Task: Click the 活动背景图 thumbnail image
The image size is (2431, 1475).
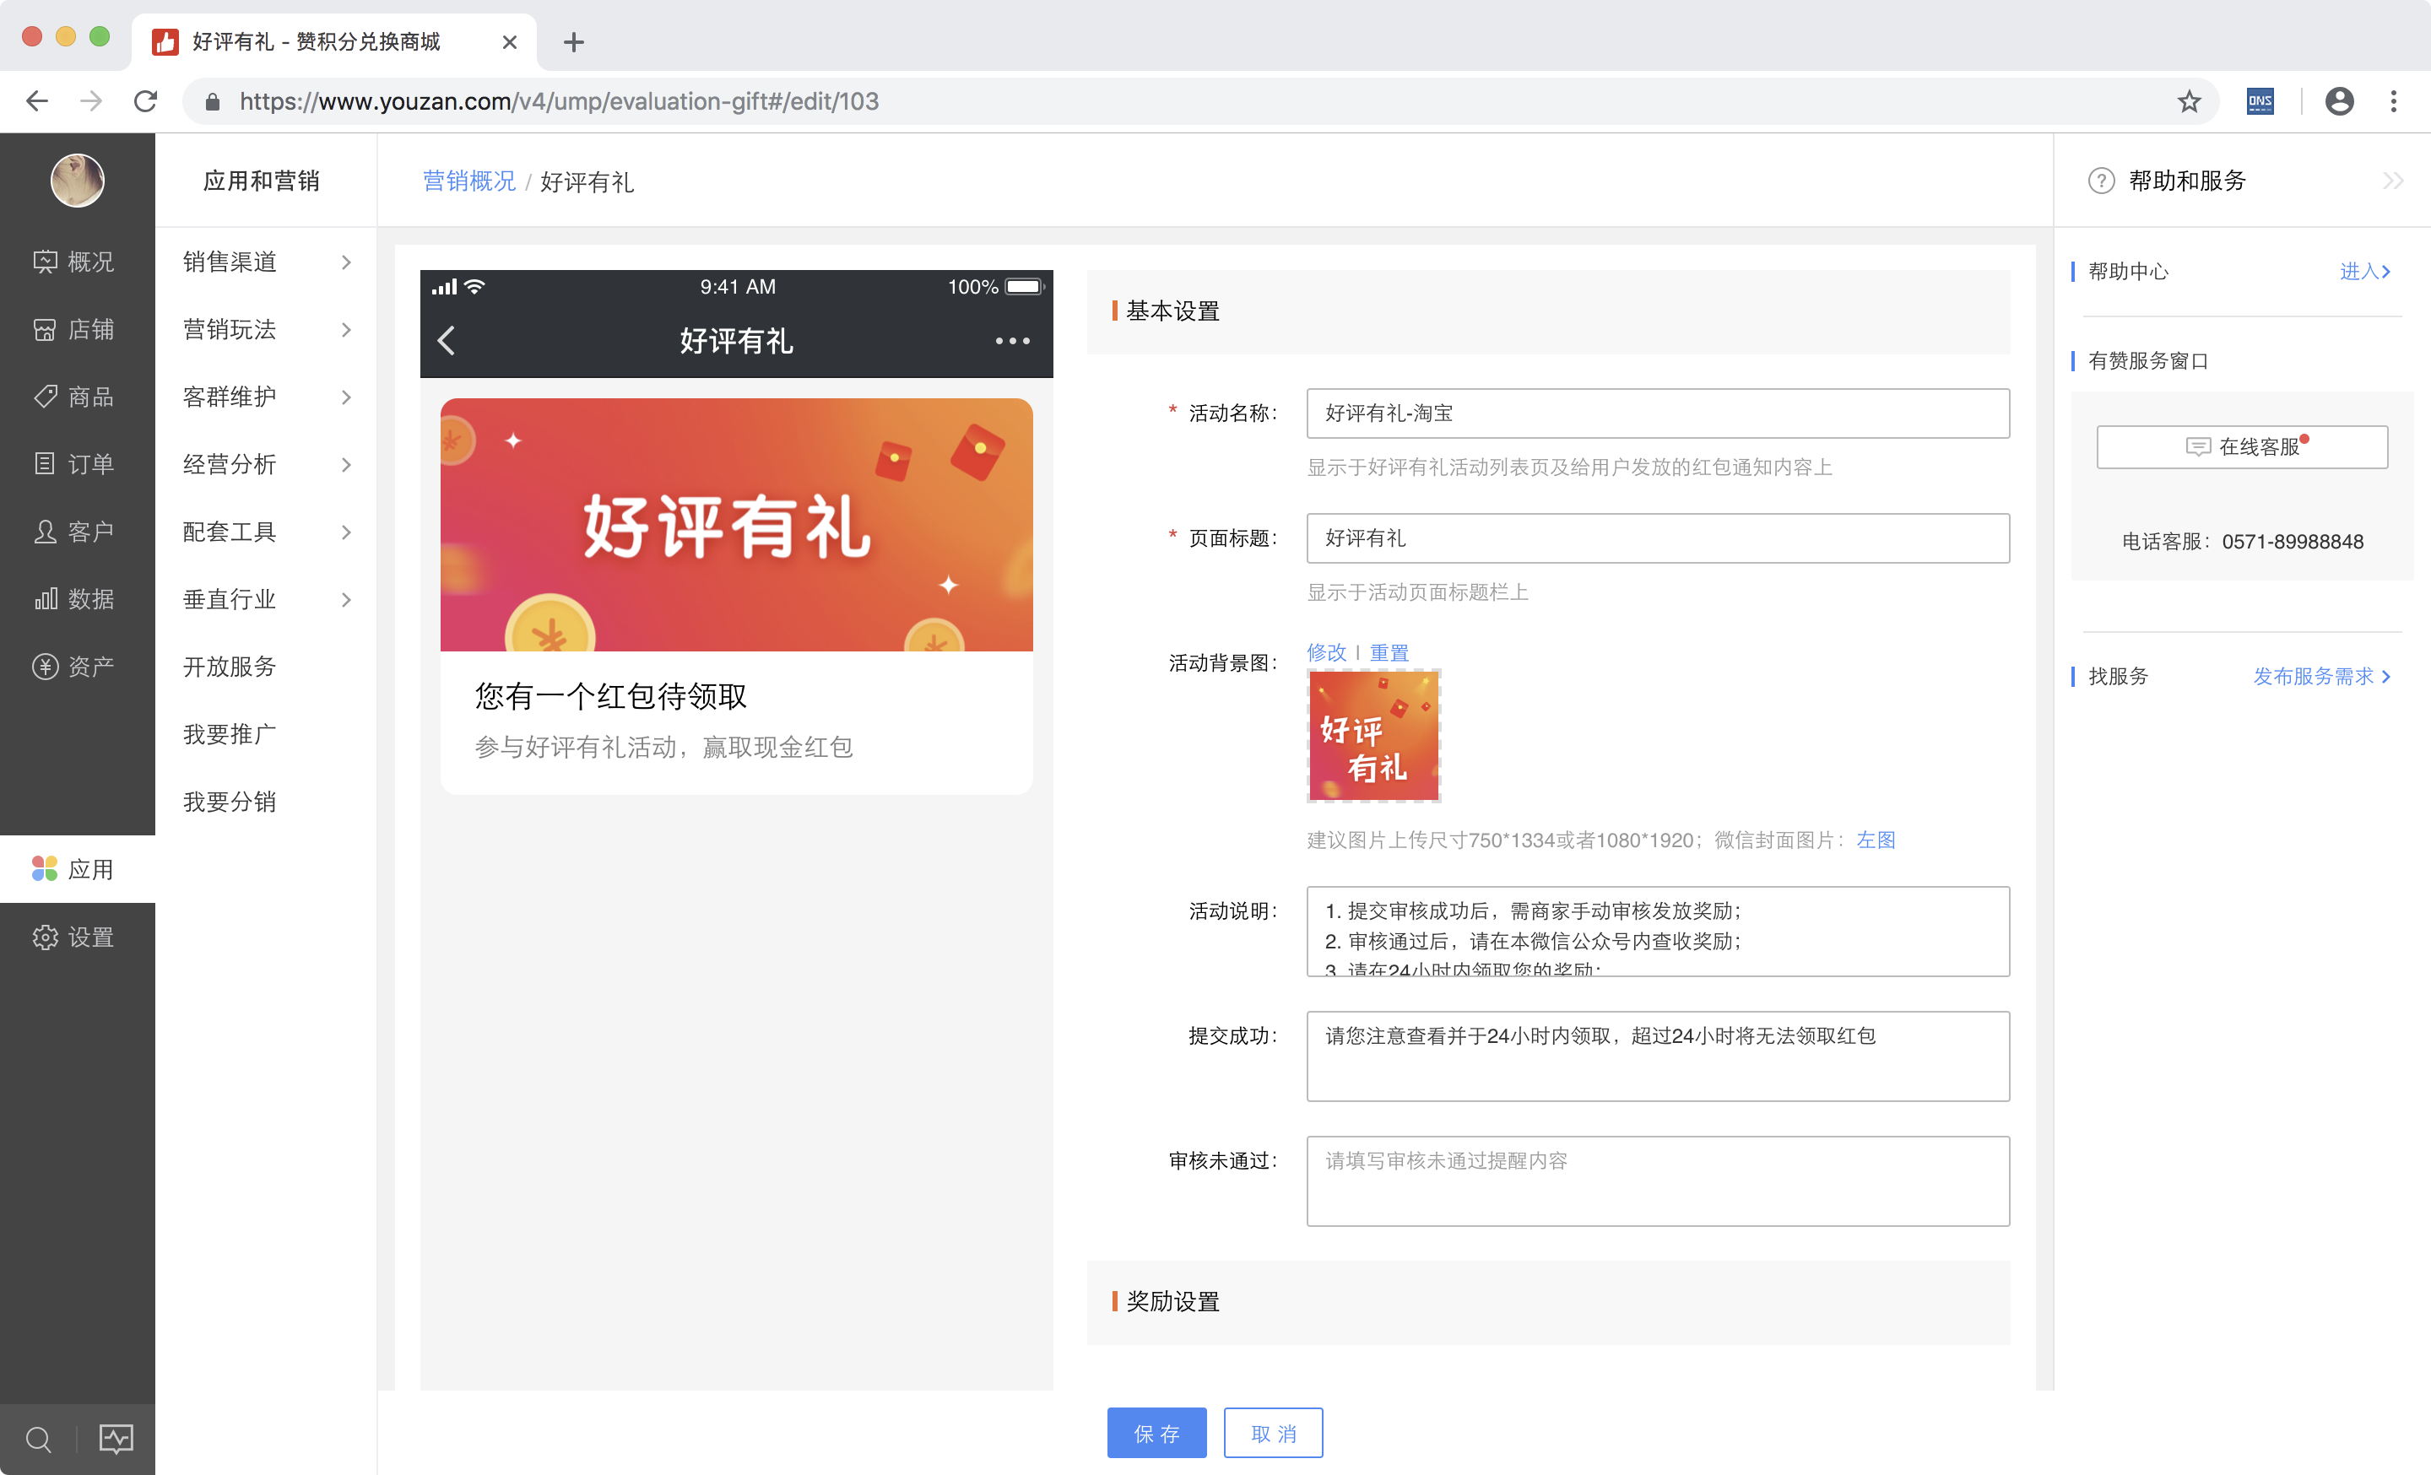Action: pyautogui.click(x=1373, y=736)
